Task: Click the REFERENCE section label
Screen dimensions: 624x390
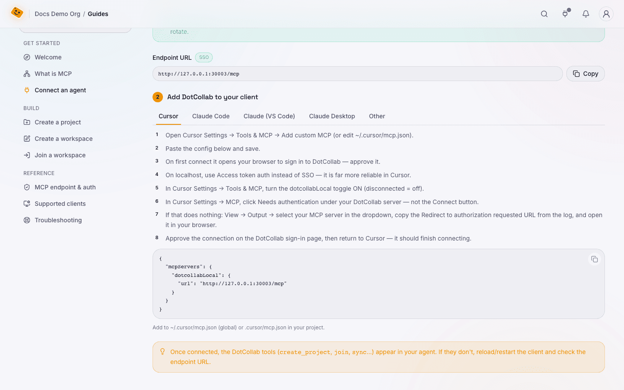Action: click(39, 173)
